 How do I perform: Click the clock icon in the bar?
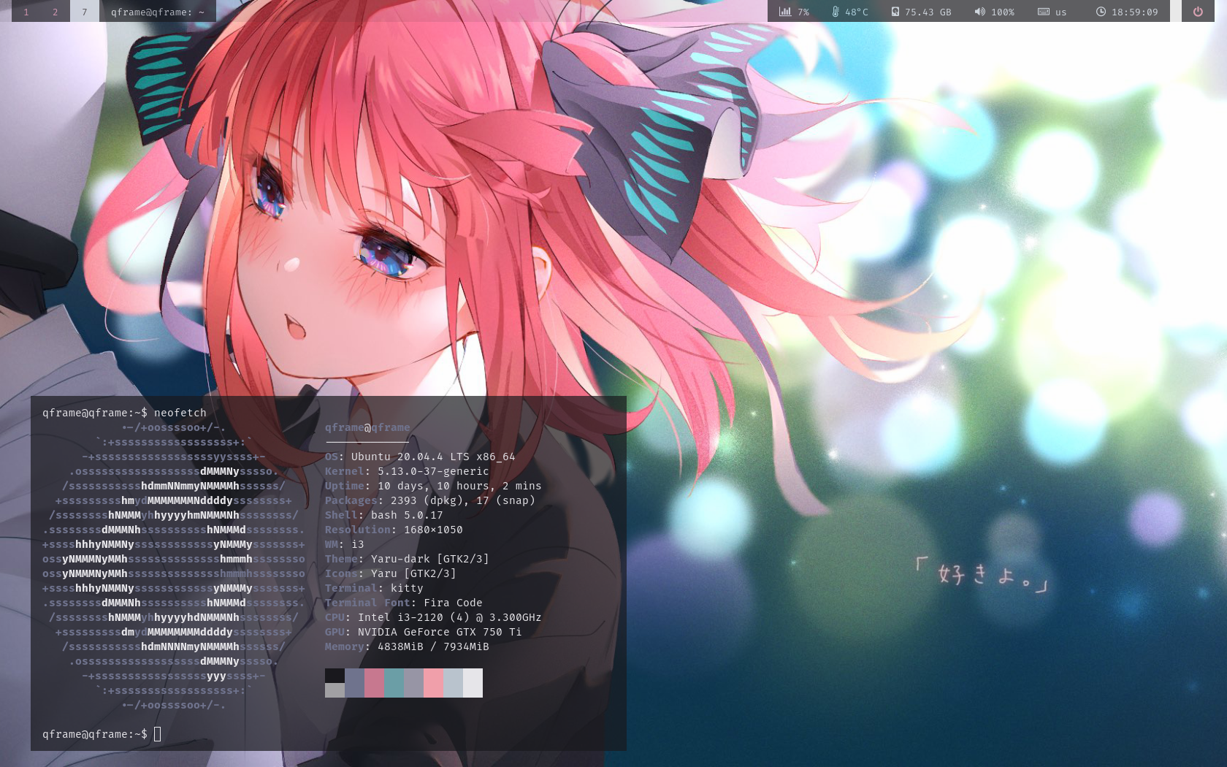(1101, 12)
